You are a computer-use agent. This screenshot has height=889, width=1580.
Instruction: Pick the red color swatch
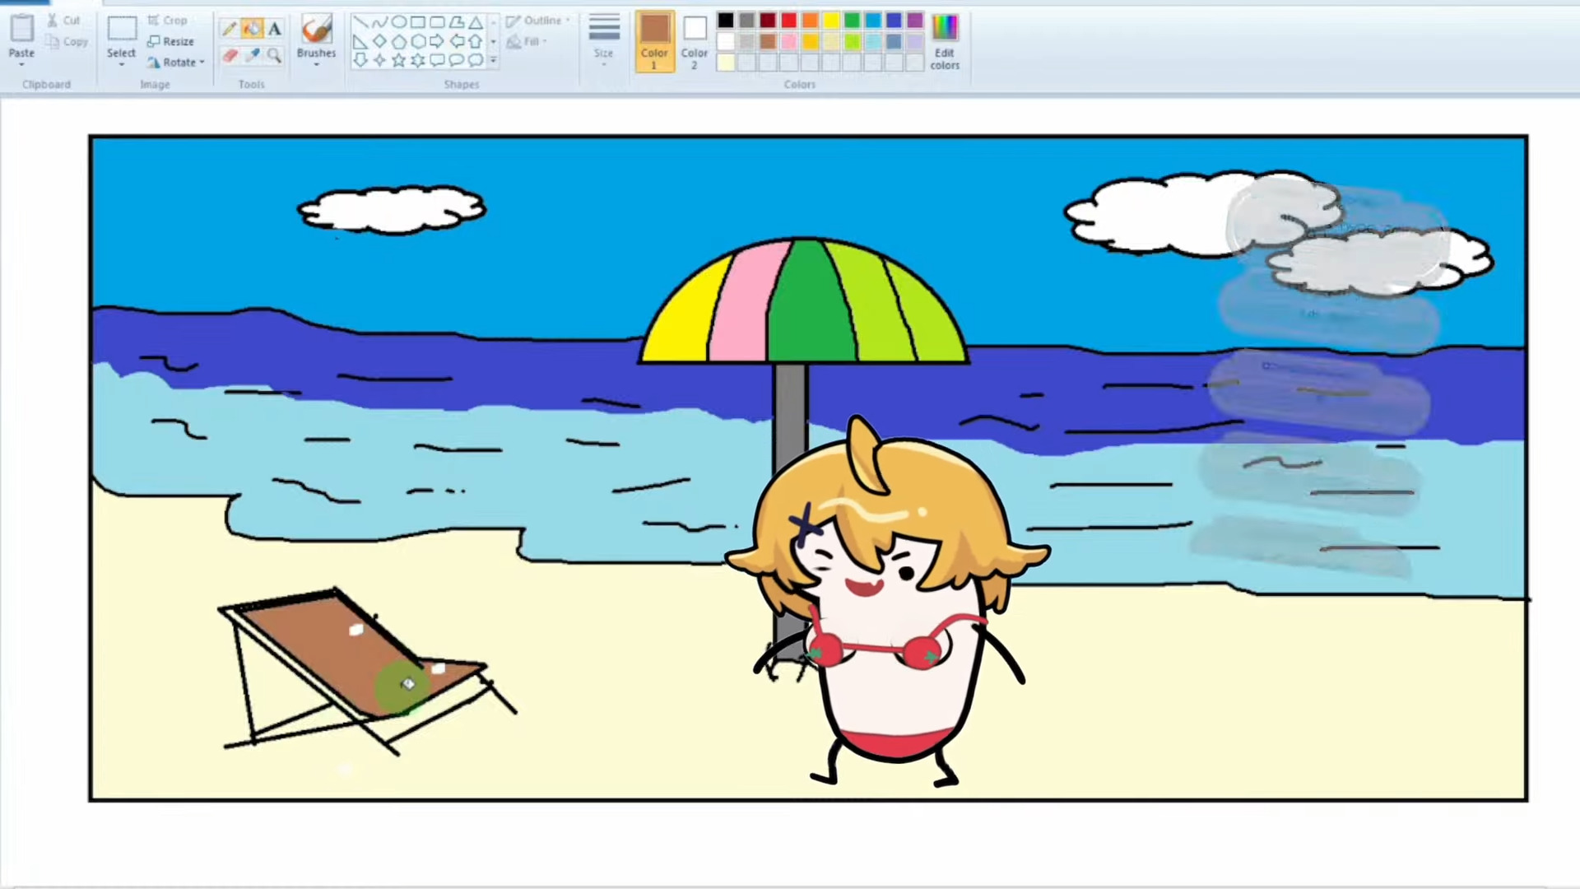click(x=788, y=21)
